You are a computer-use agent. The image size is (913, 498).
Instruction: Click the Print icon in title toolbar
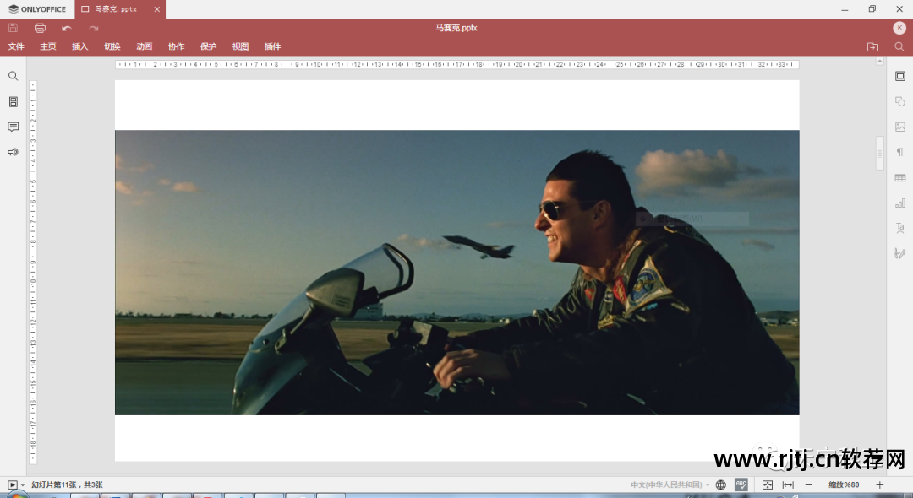40,28
